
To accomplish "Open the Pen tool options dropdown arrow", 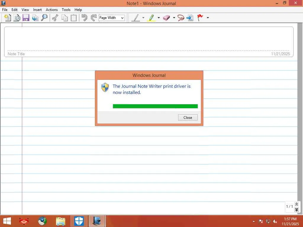I will click(x=143, y=18).
